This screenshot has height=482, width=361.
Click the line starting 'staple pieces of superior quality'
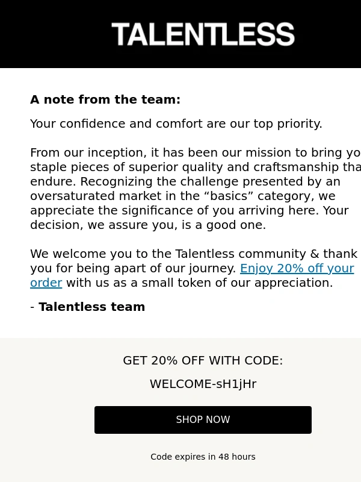click(x=196, y=167)
